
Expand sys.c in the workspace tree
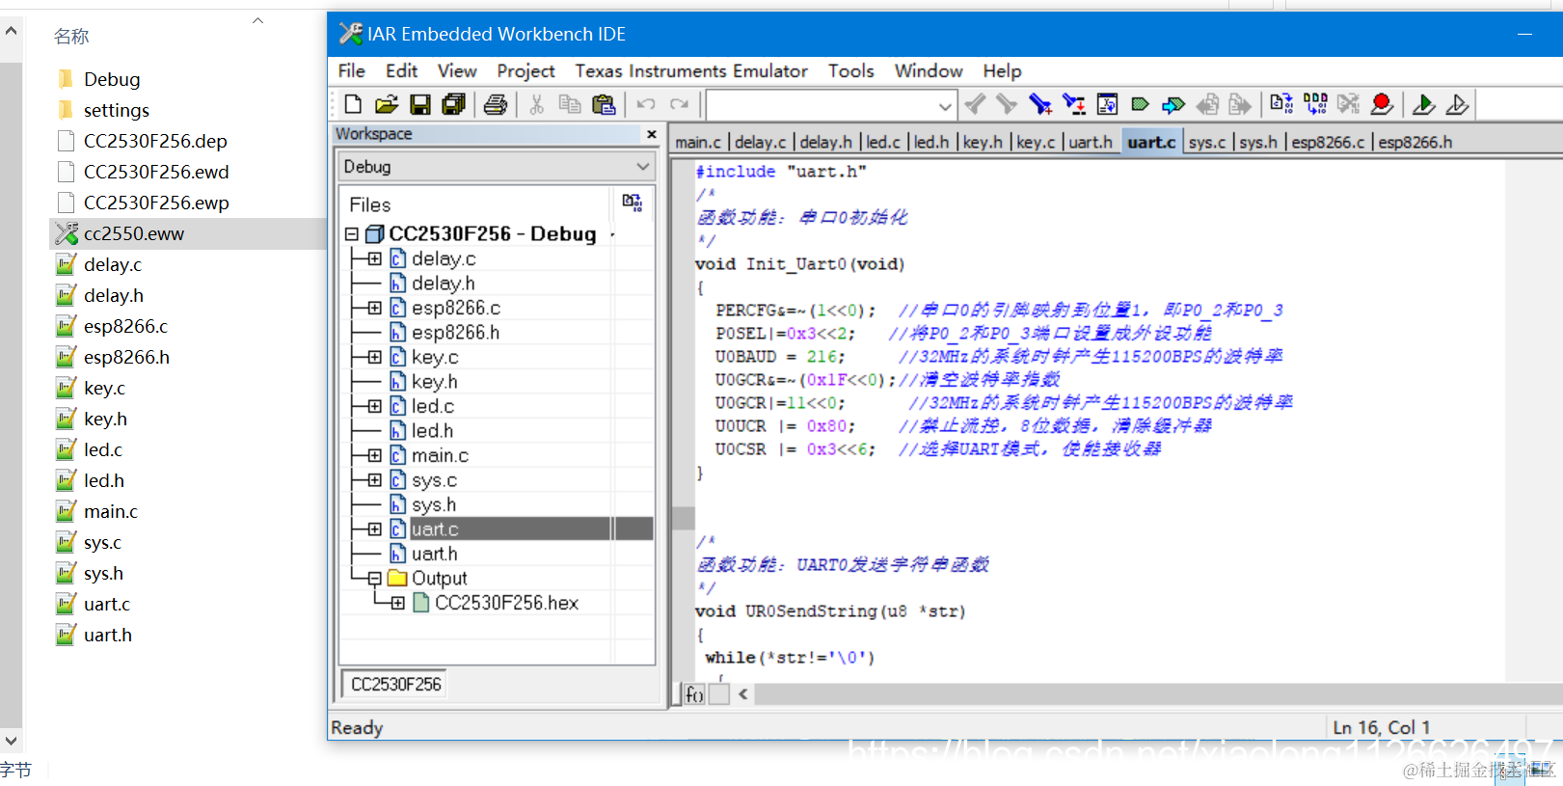click(x=374, y=479)
